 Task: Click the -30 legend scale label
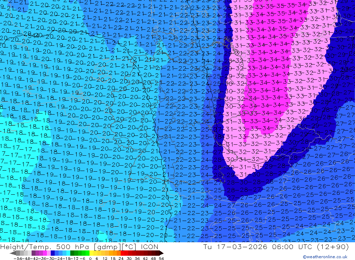pyautogui.click(x=50, y=259)
